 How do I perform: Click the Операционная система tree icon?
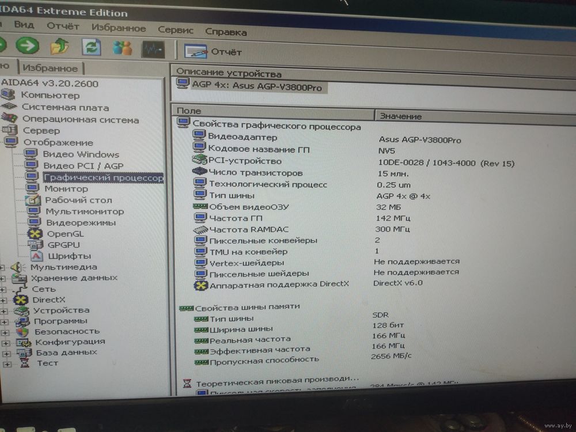click(x=9, y=118)
